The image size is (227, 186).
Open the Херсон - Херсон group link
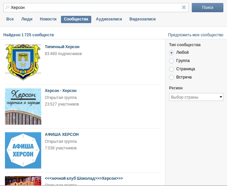[x=61, y=91]
